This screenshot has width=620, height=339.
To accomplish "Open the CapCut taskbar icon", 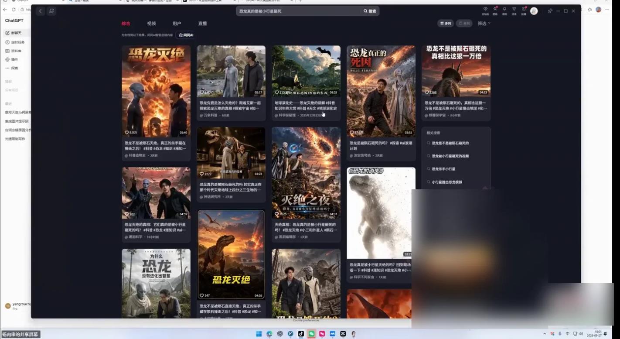I will 343,334.
